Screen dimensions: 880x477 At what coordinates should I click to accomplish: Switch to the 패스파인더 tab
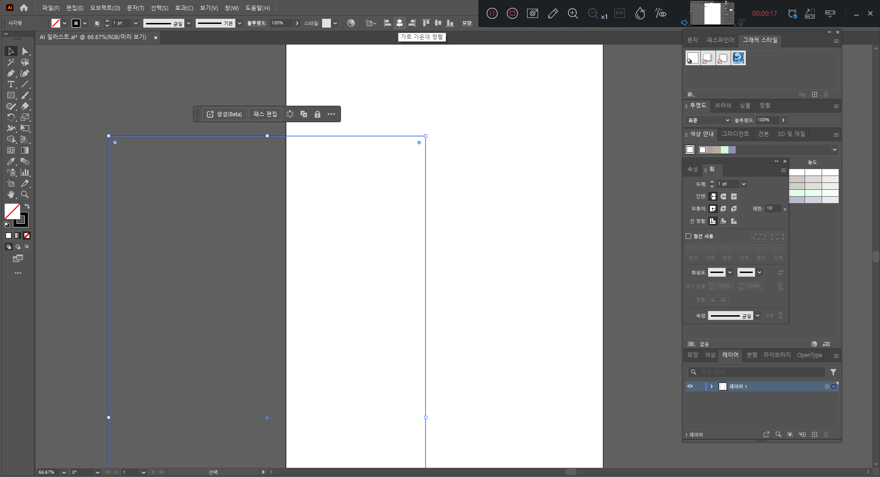[x=721, y=40]
